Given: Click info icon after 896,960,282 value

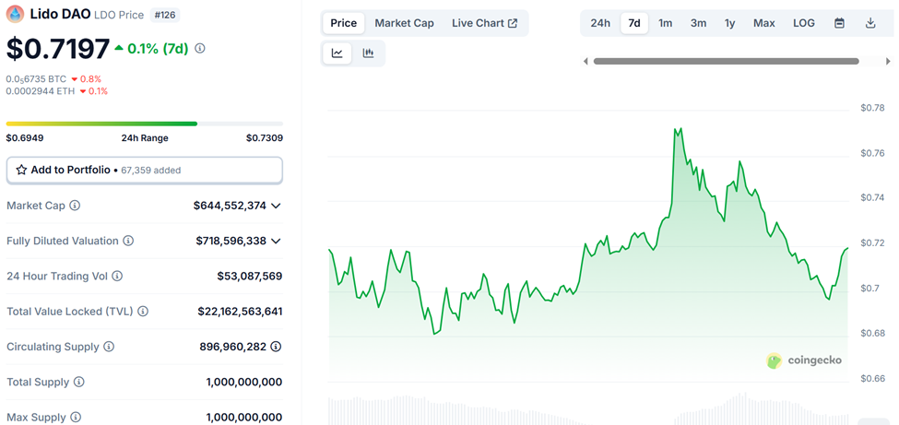Looking at the screenshot, I should coord(276,347).
